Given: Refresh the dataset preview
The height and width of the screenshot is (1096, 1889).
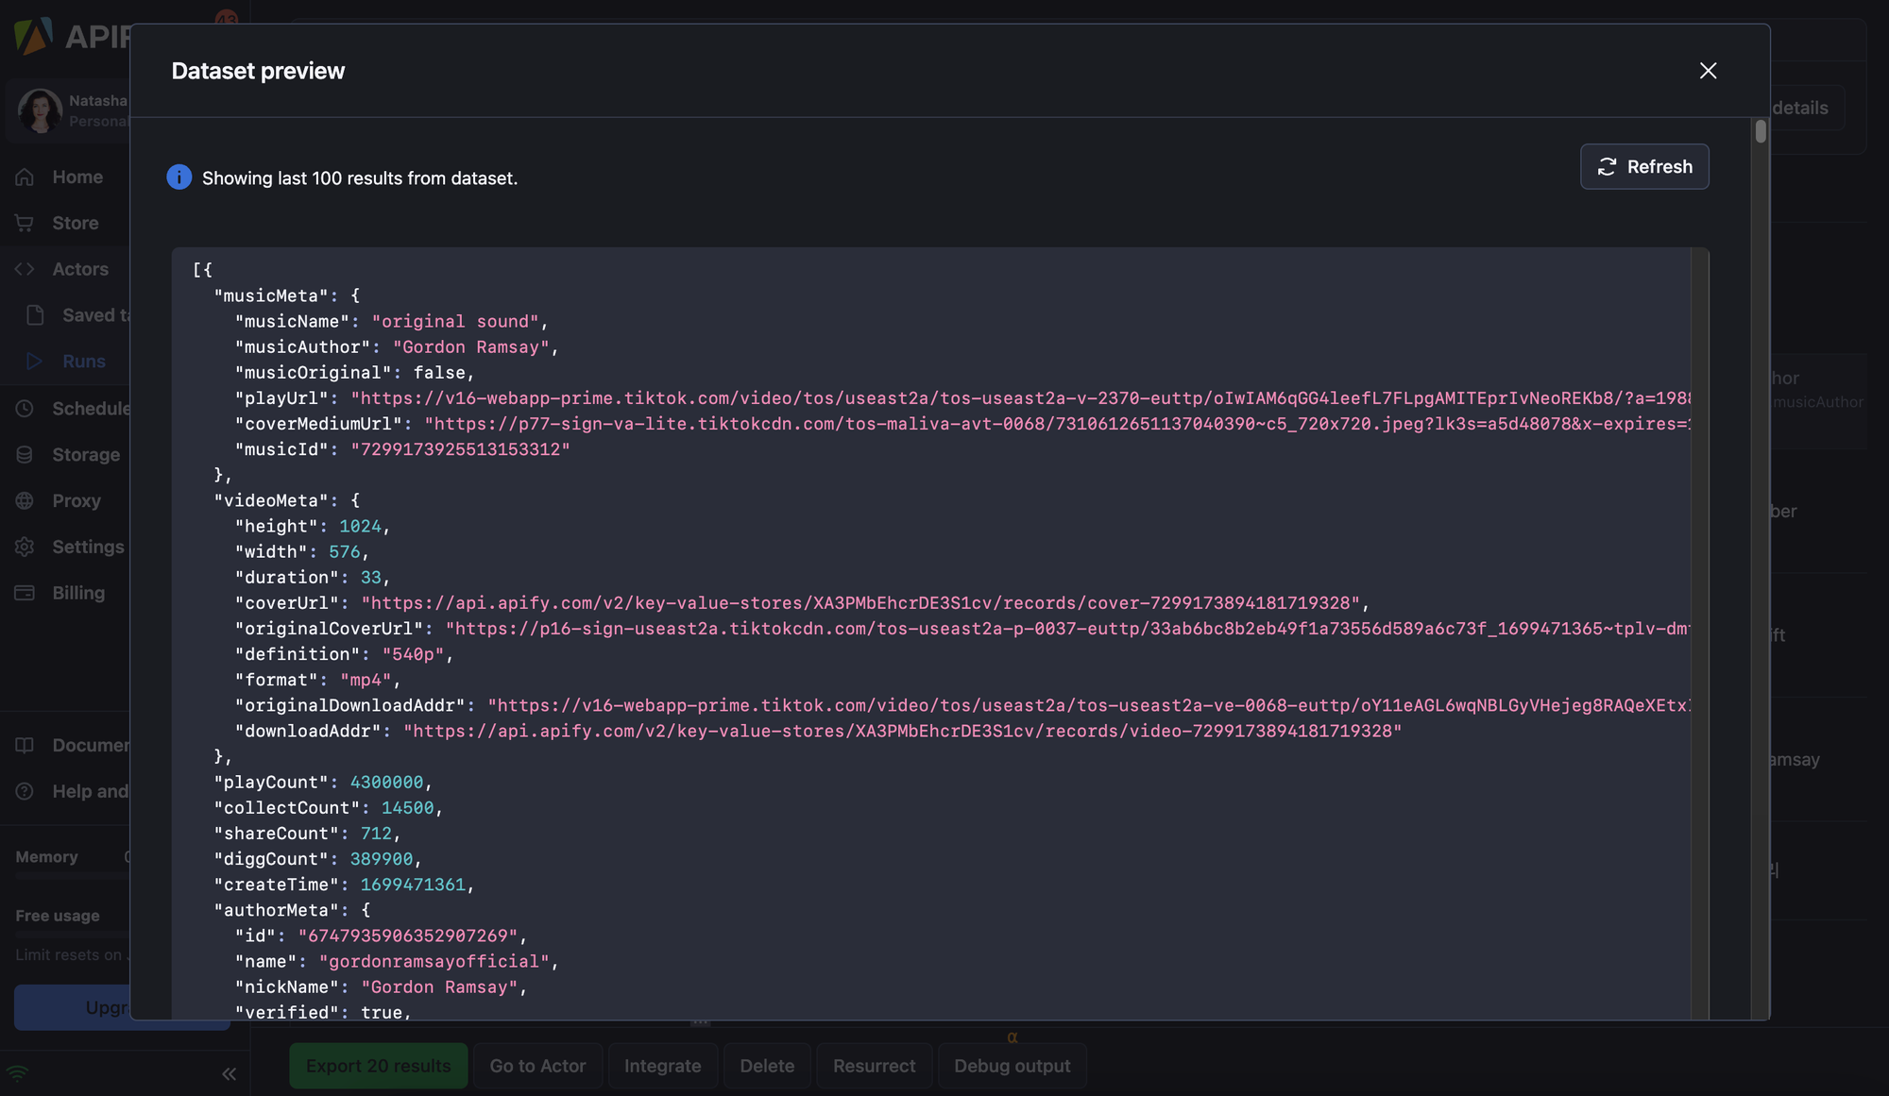Looking at the screenshot, I should point(1644,167).
